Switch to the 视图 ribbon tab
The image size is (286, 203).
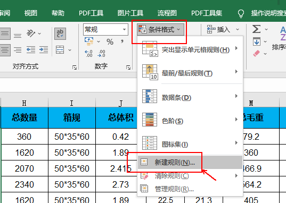coord(31,13)
